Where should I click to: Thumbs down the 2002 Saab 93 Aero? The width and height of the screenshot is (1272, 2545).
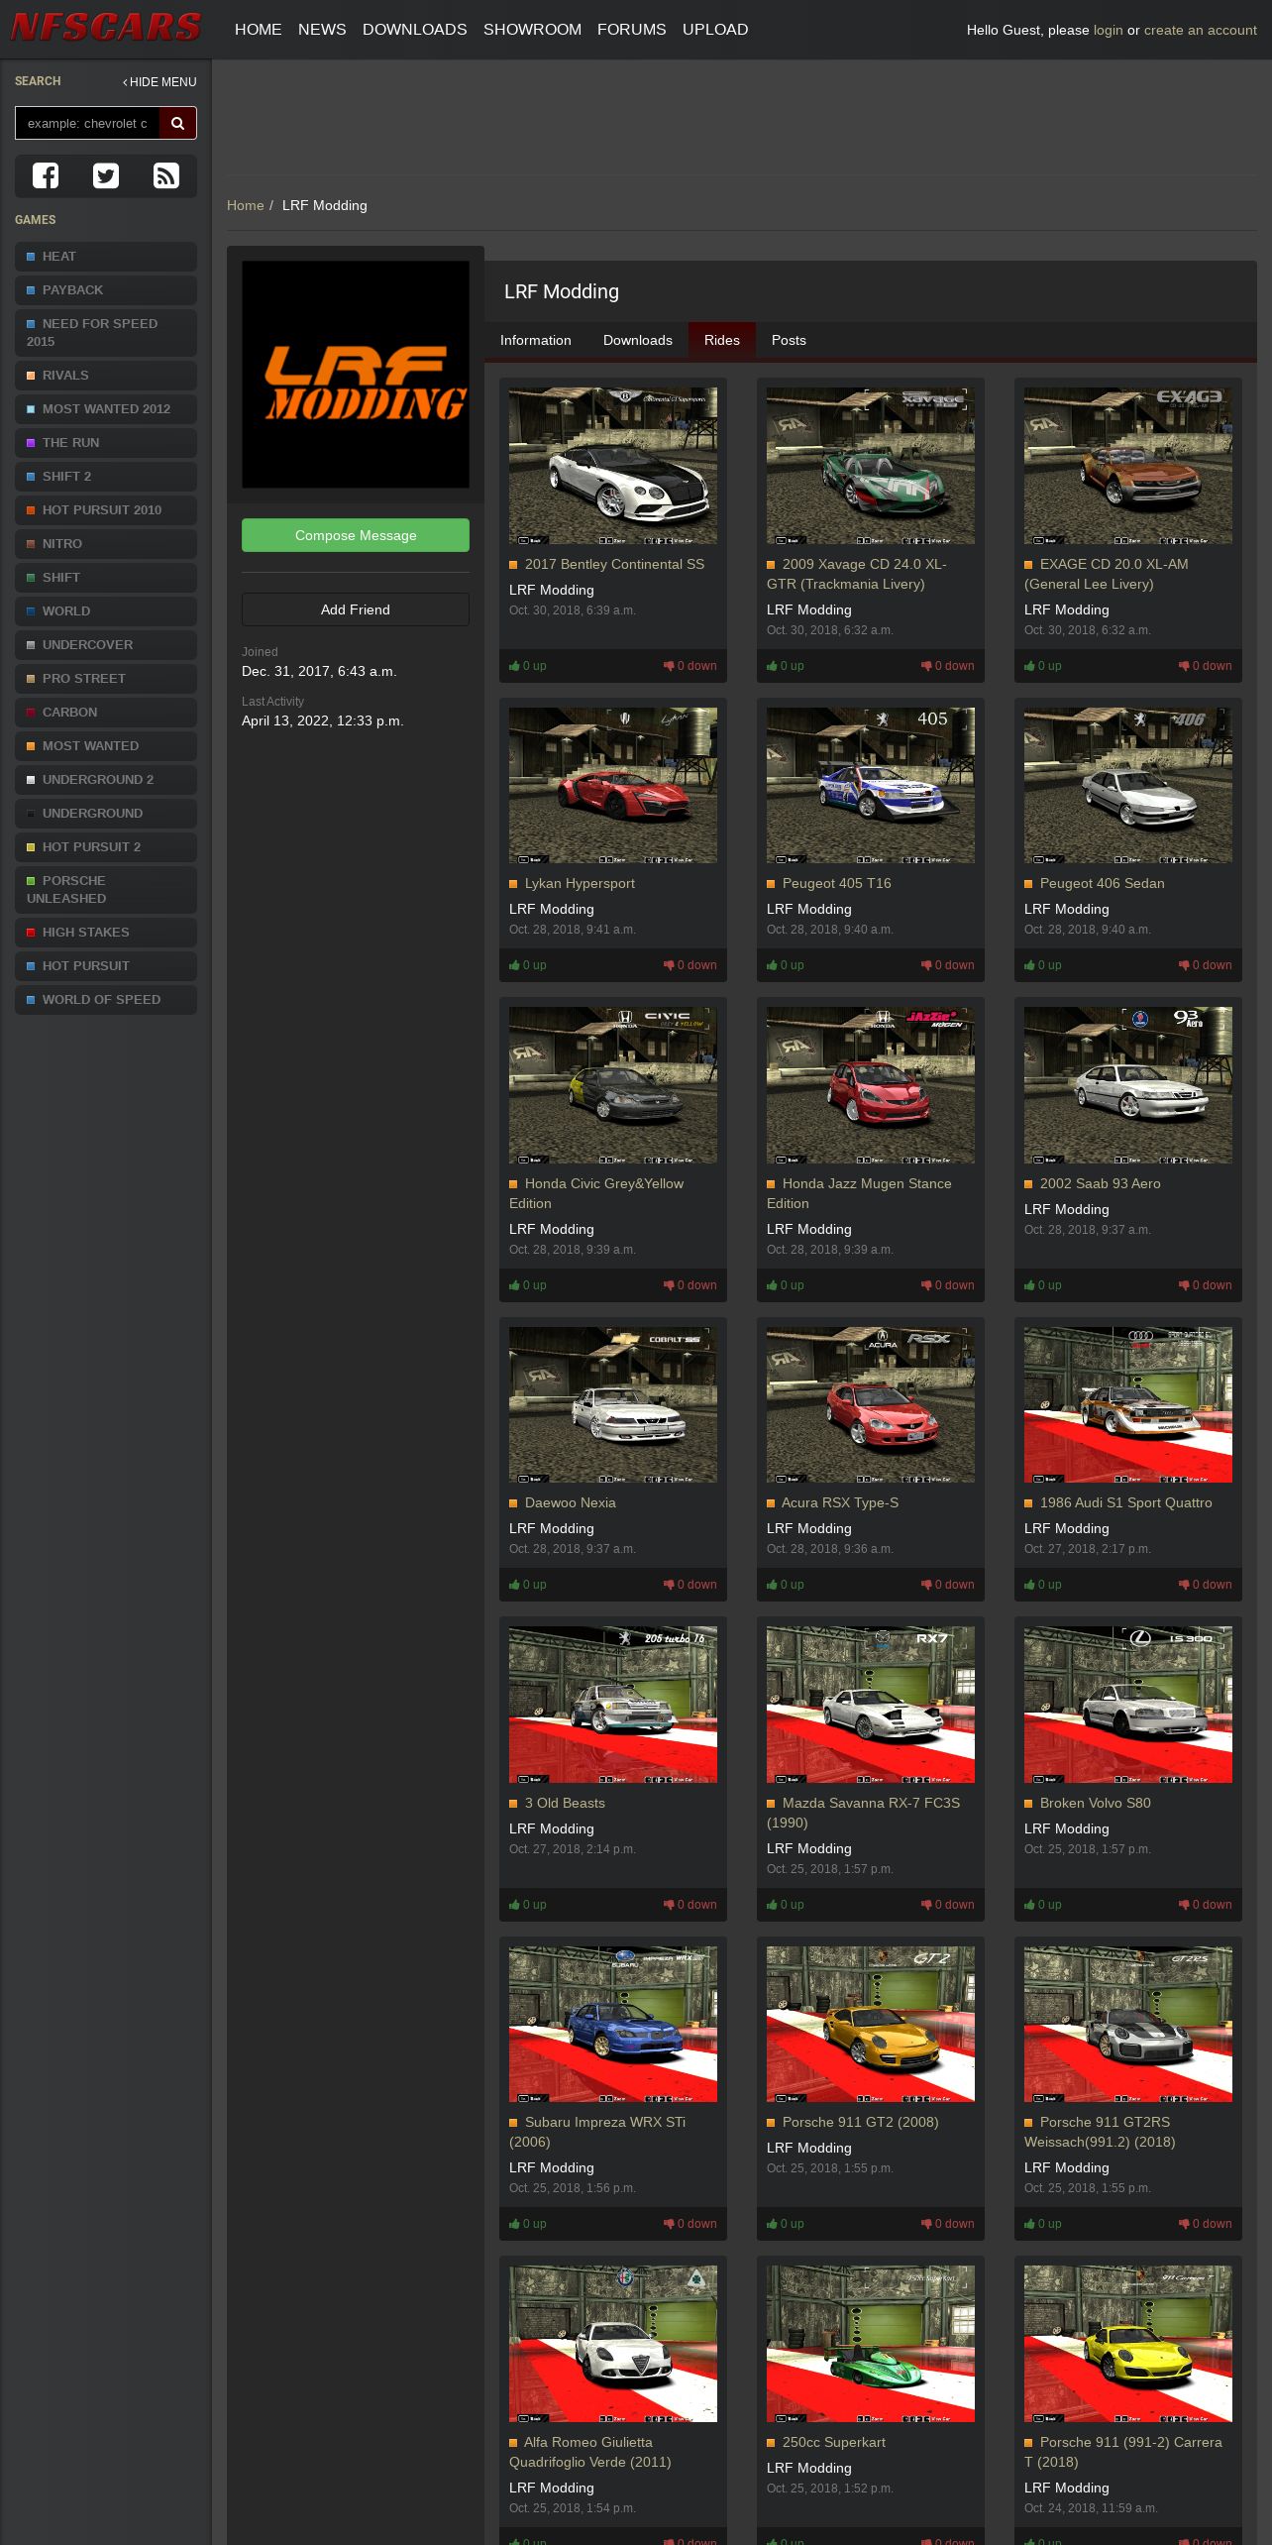point(1206,1285)
